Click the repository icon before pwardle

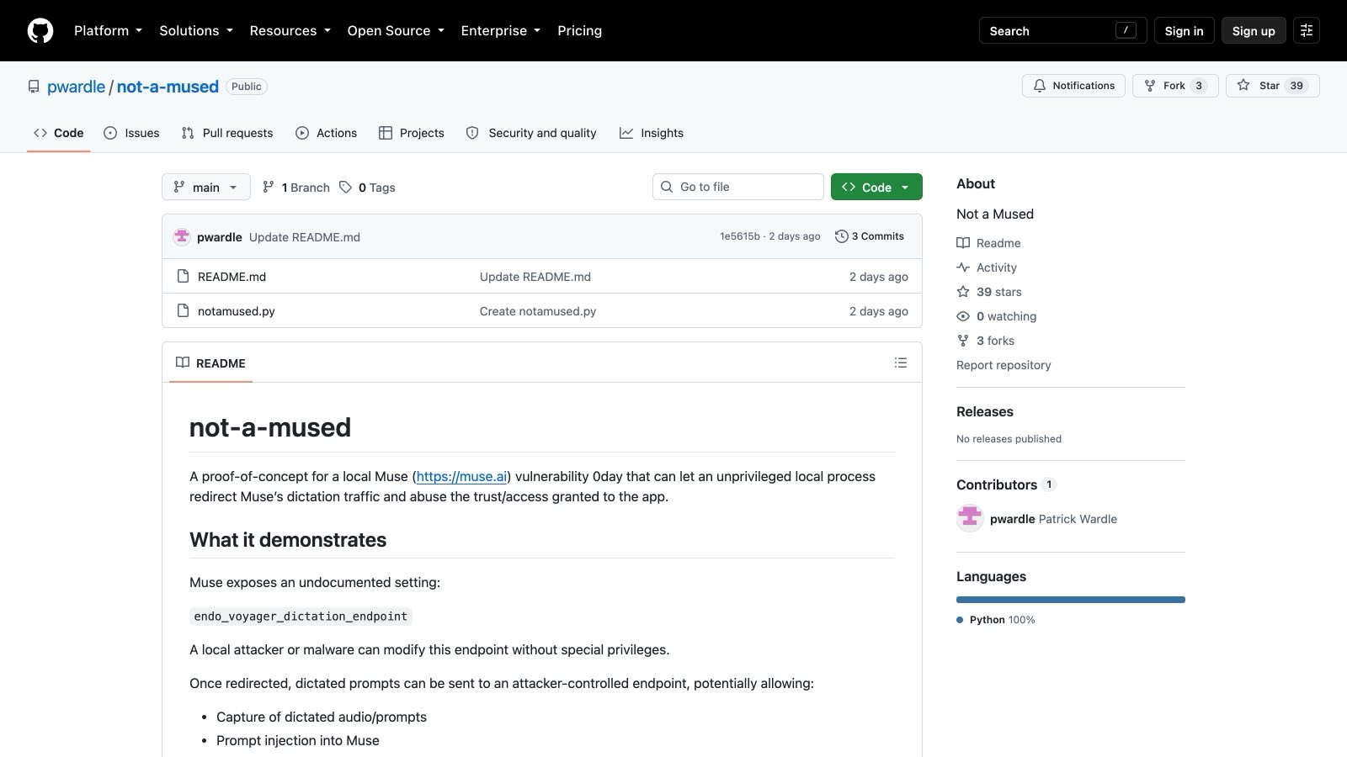[34, 87]
